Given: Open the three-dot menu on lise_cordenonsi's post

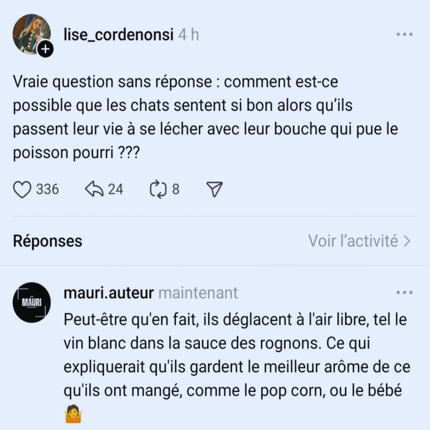Looking at the screenshot, I should coord(405,35).
